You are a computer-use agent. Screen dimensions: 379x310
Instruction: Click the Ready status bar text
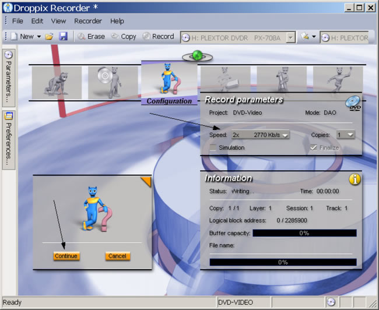click(x=12, y=302)
